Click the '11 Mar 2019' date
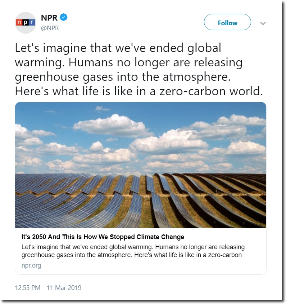This screenshot has width=286, height=304. 64,287
